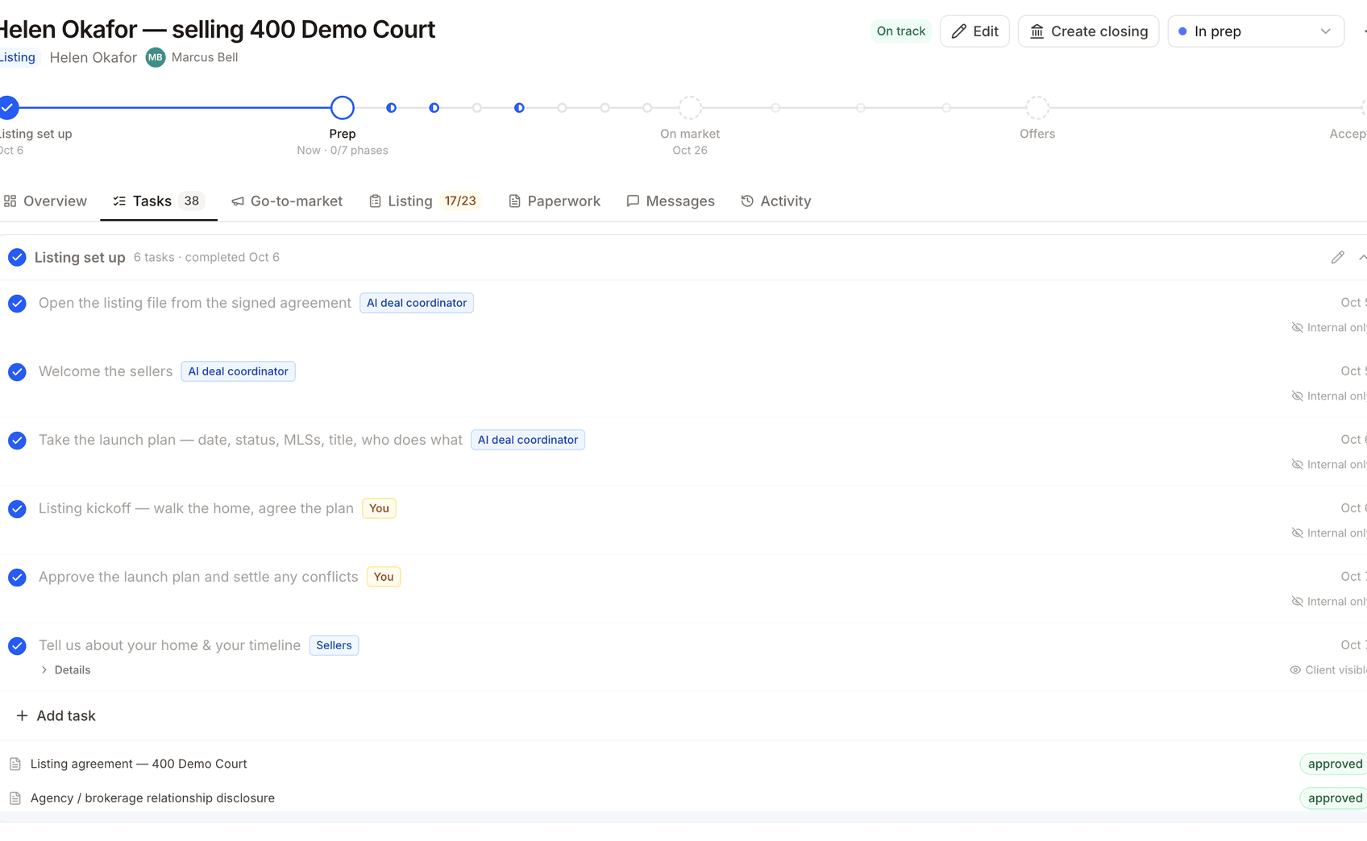This screenshot has width=1367, height=841.
Task: Select the Tasks tab
Action: pyautogui.click(x=159, y=201)
